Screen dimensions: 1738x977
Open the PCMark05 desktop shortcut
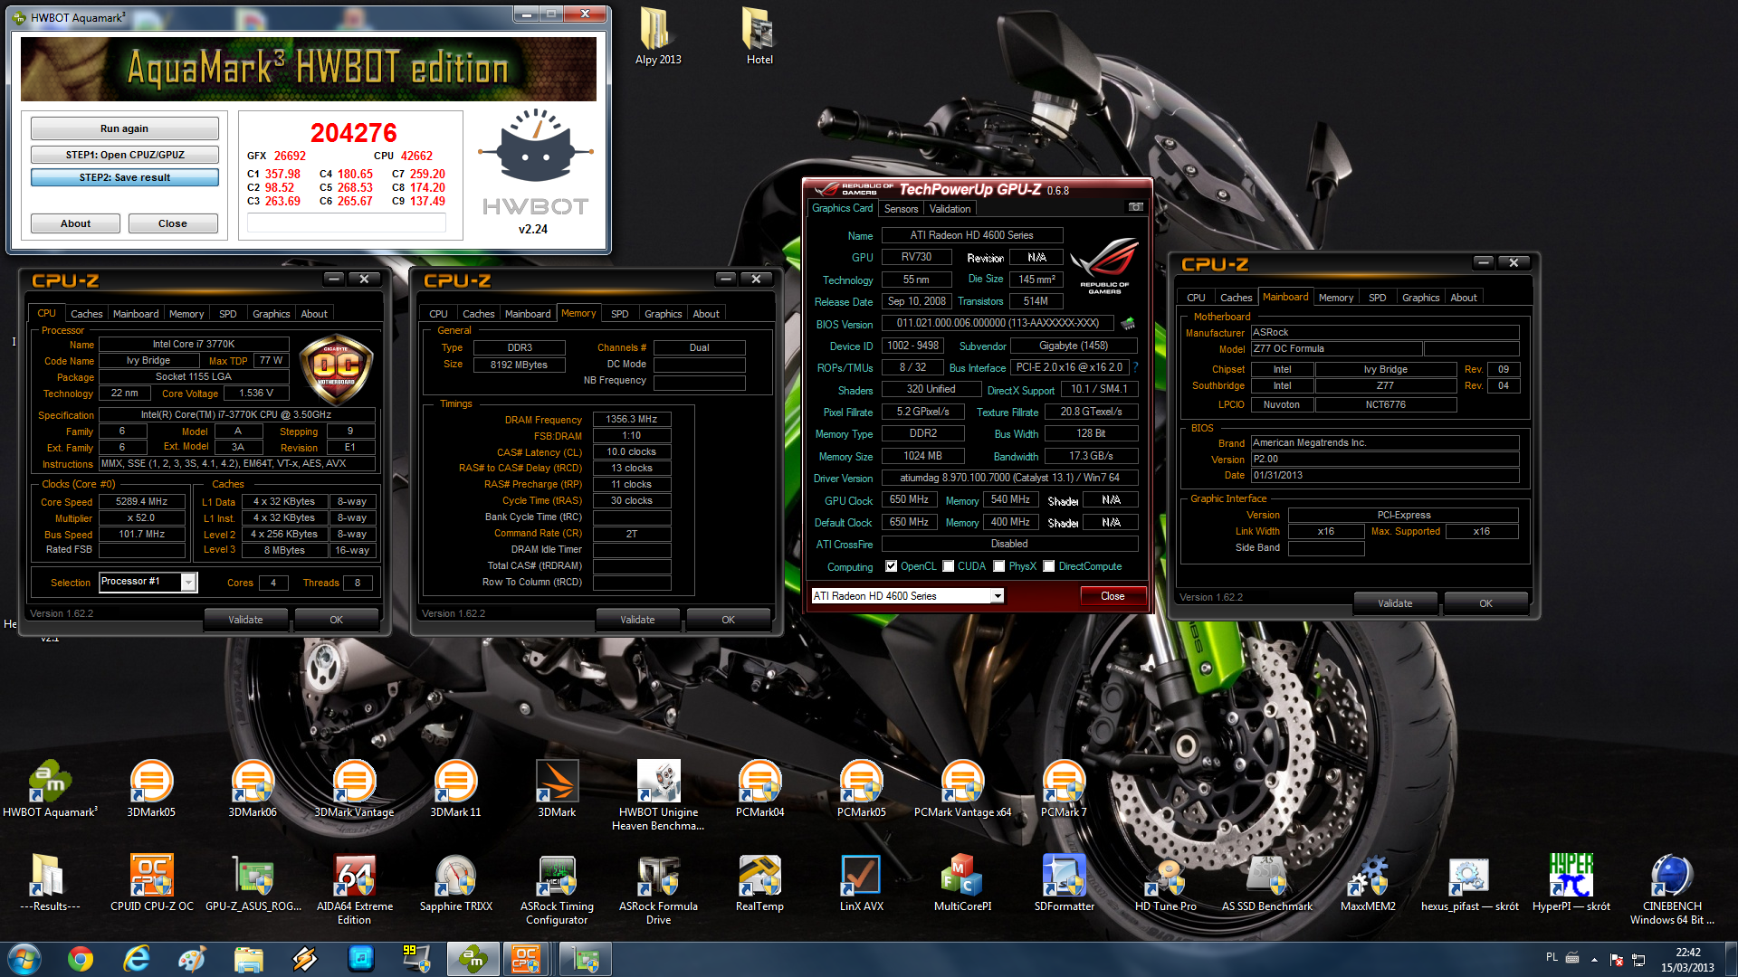pos(861,787)
